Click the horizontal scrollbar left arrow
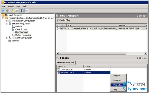Viewport: 149px width, 93px height. coord(57,53)
